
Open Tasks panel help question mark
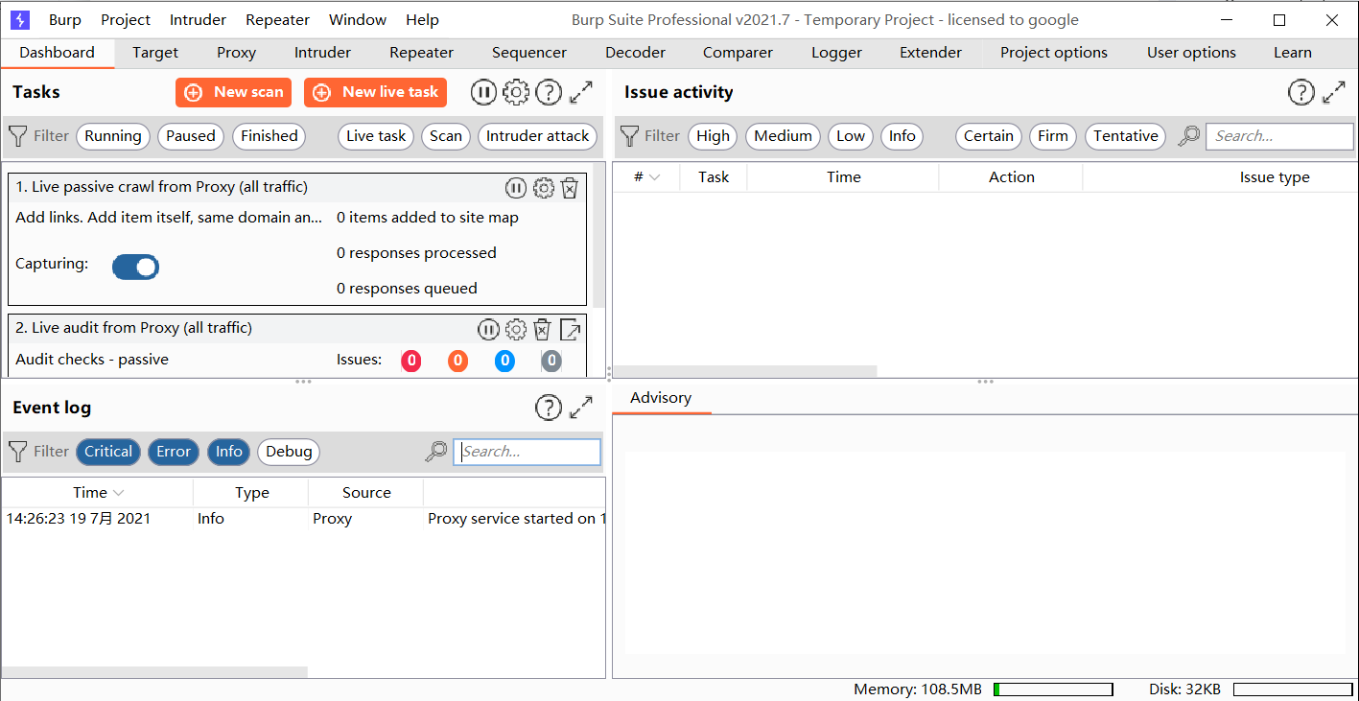click(x=548, y=92)
